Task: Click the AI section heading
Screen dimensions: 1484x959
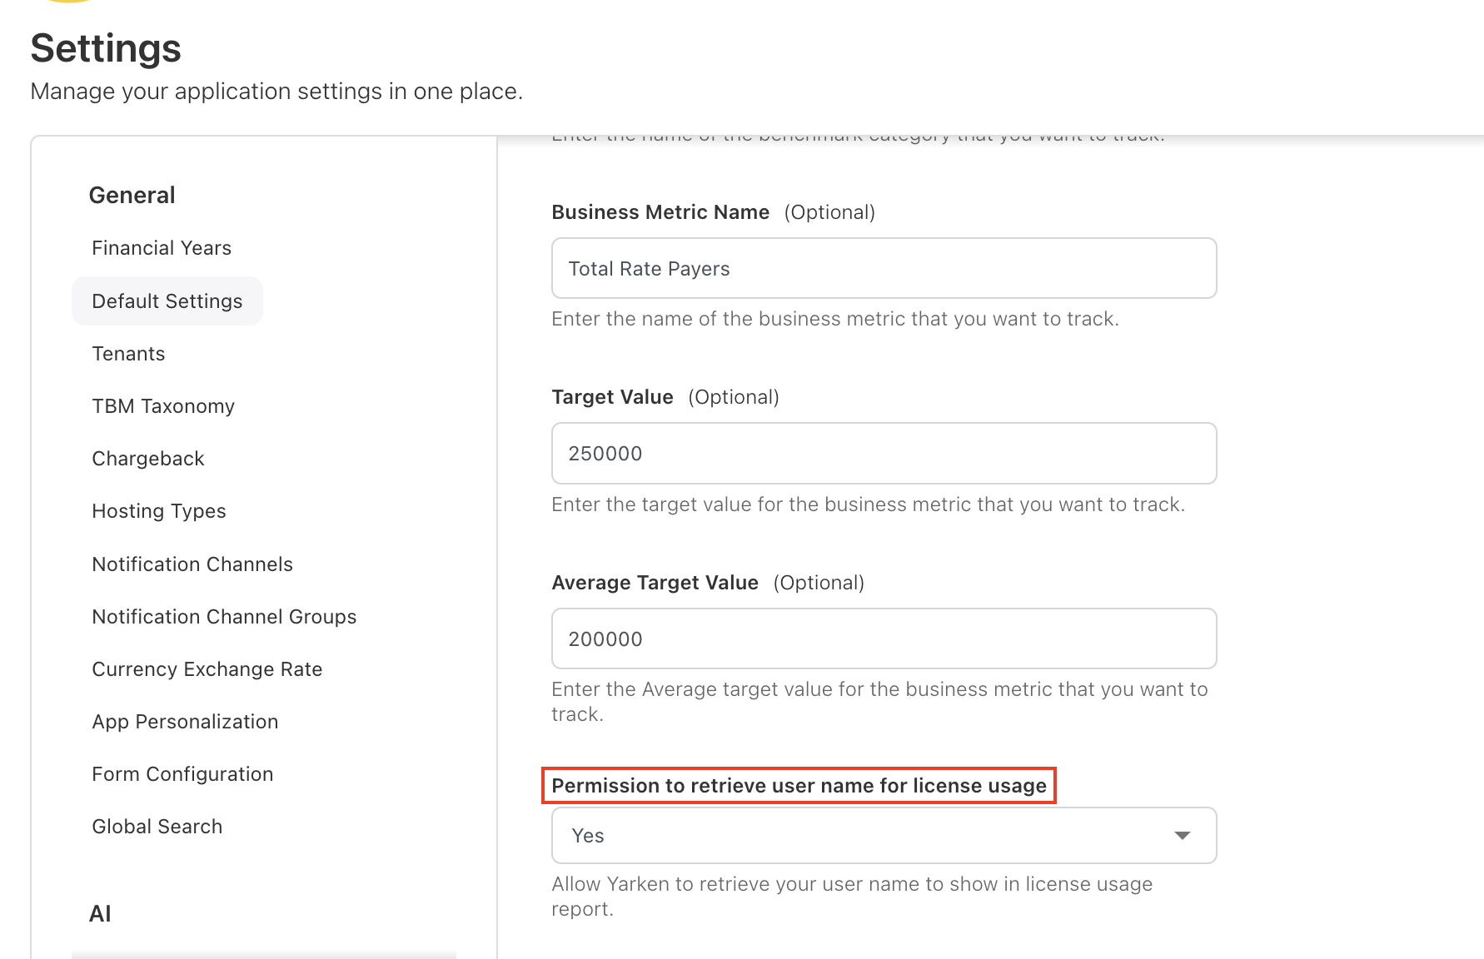Action: click(100, 914)
